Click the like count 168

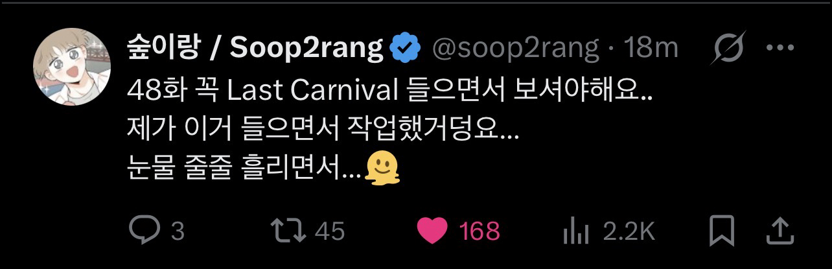pos(480,231)
